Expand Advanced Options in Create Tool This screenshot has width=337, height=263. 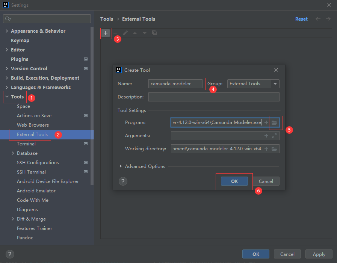coord(121,166)
